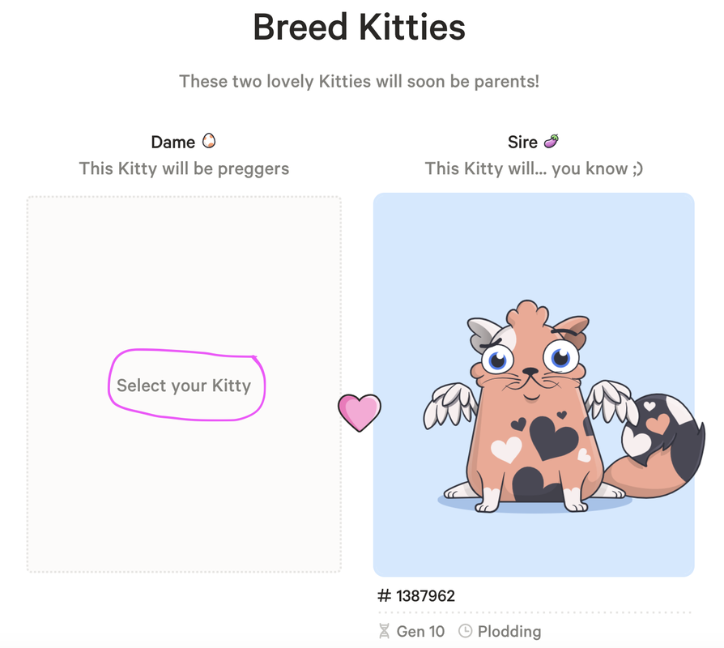Viewport: 724px width, 648px height.
Task: Click the DNA icon next to Gen 10
Action: point(384,631)
